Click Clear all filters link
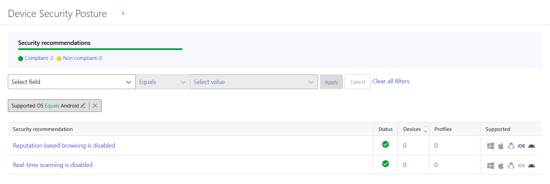 [x=391, y=81]
